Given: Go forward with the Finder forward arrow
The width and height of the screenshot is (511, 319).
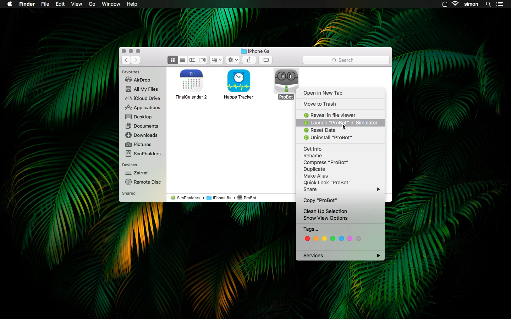Looking at the screenshot, I should [136, 60].
